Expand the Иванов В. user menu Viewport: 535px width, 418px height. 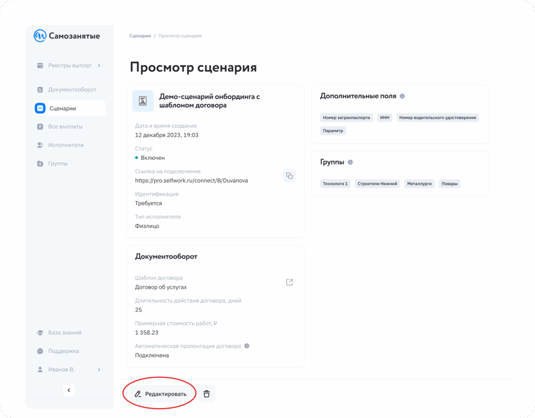[x=99, y=369]
